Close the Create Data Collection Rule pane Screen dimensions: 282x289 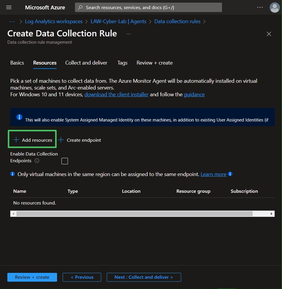click(x=269, y=34)
